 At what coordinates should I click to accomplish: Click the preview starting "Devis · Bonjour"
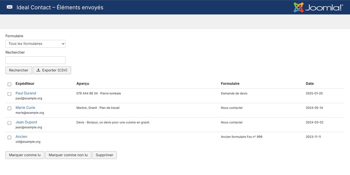click(113, 123)
